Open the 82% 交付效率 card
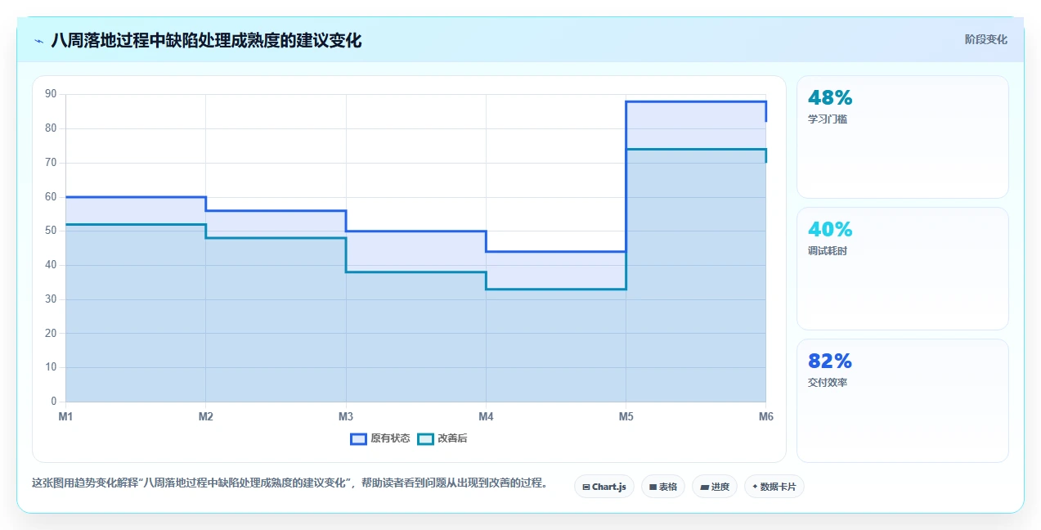The height and width of the screenshot is (530, 1041). (x=903, y=401)
